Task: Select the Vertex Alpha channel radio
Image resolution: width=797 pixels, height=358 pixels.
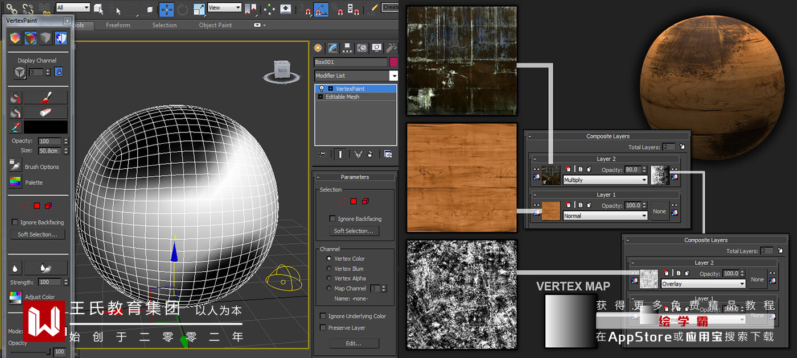Action: (x=328, y=278)
